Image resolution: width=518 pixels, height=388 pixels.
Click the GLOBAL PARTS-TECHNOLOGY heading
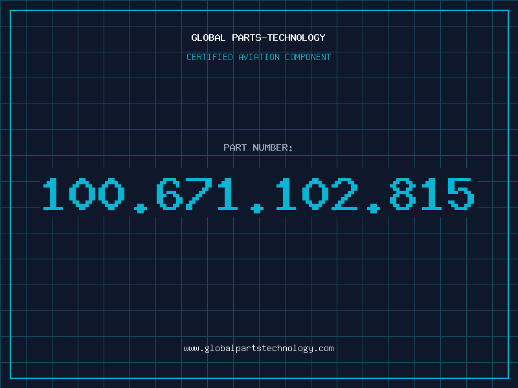point(258,38)
